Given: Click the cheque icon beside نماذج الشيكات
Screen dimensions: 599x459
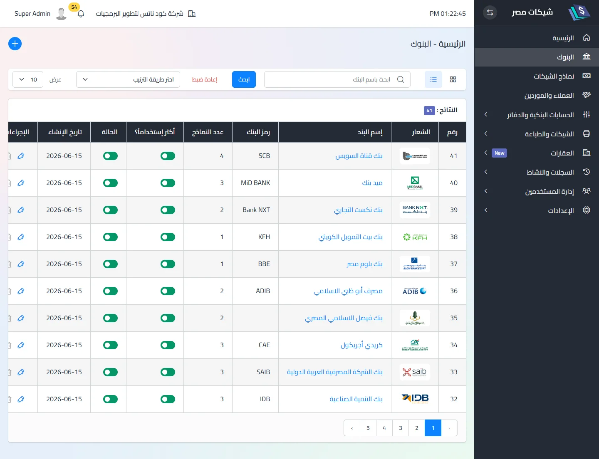Looking at the screenshot, I should (x=587, y=76).
